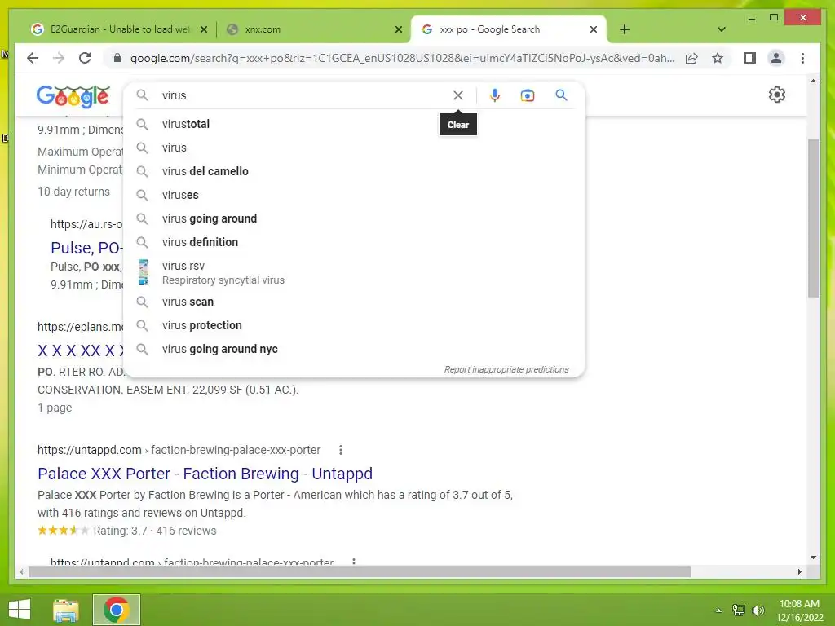Choose suggestion virus rsv
The image size is (835, 626).
click(x=354, y=272)
